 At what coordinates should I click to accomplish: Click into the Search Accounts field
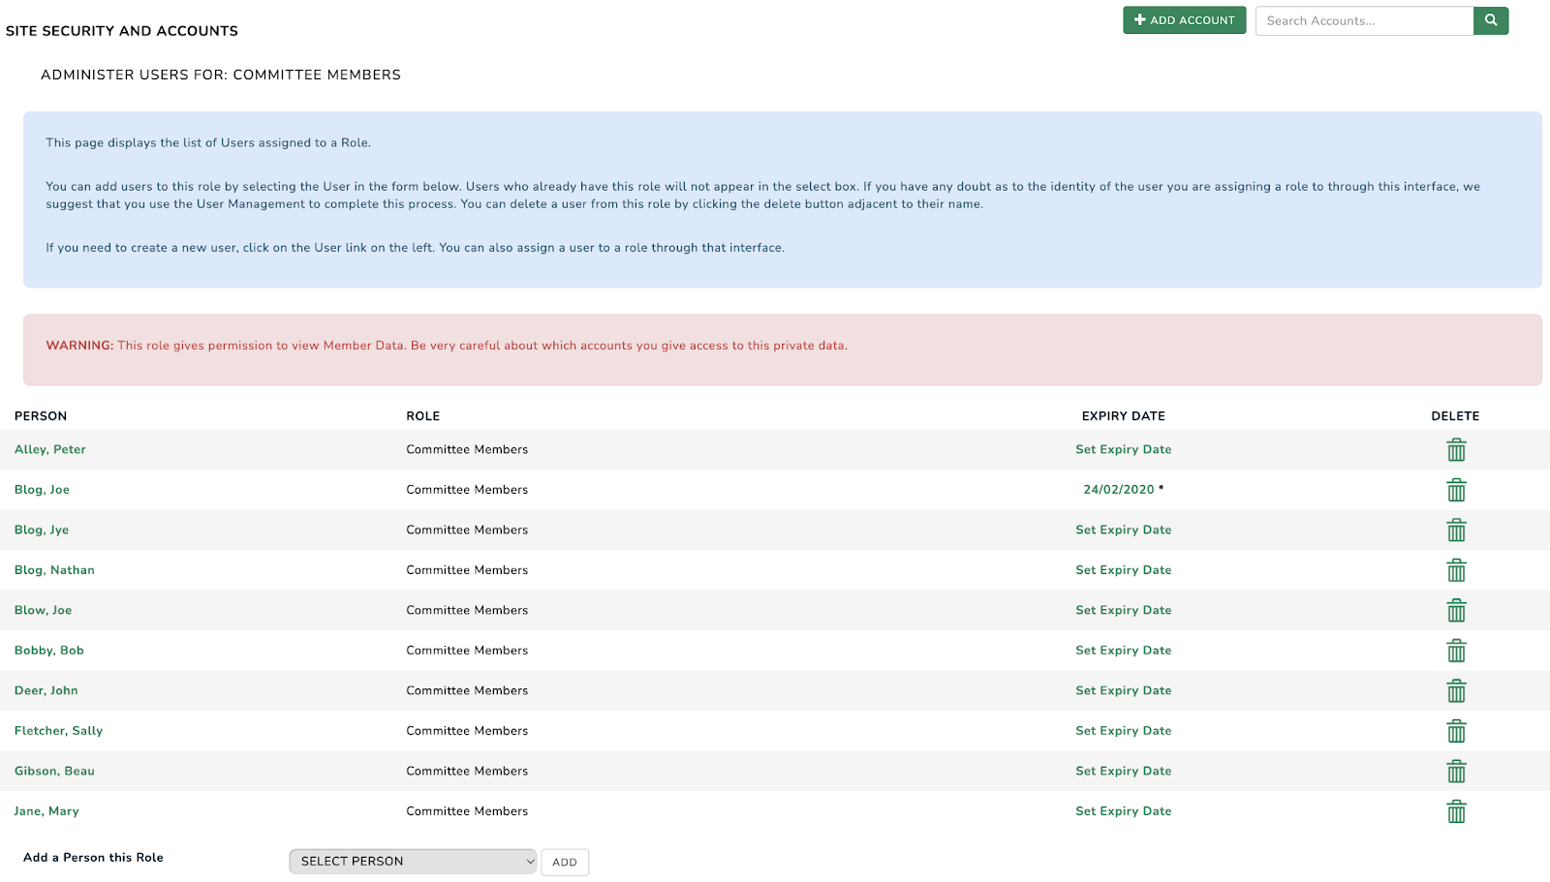[1364, 21]
